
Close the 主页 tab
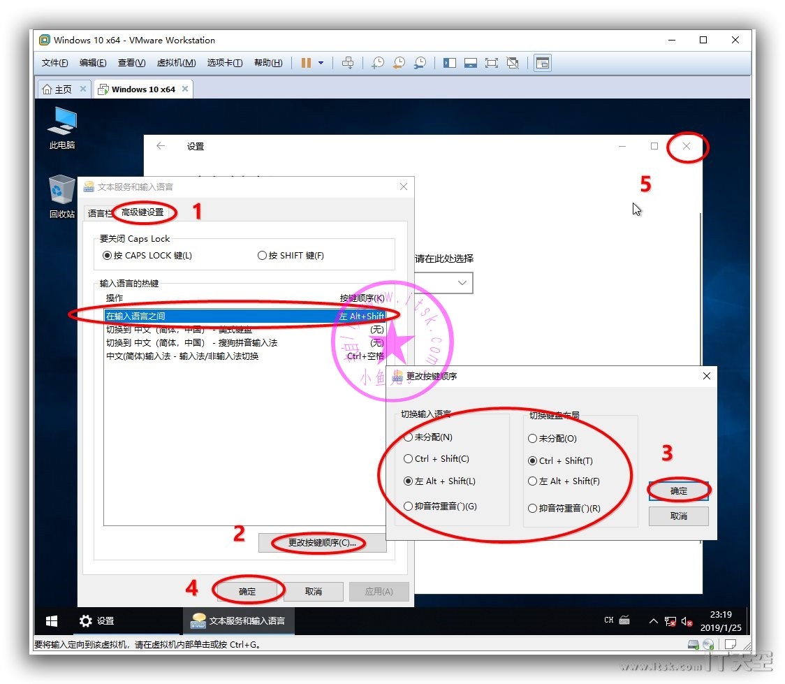click(83, 89)
